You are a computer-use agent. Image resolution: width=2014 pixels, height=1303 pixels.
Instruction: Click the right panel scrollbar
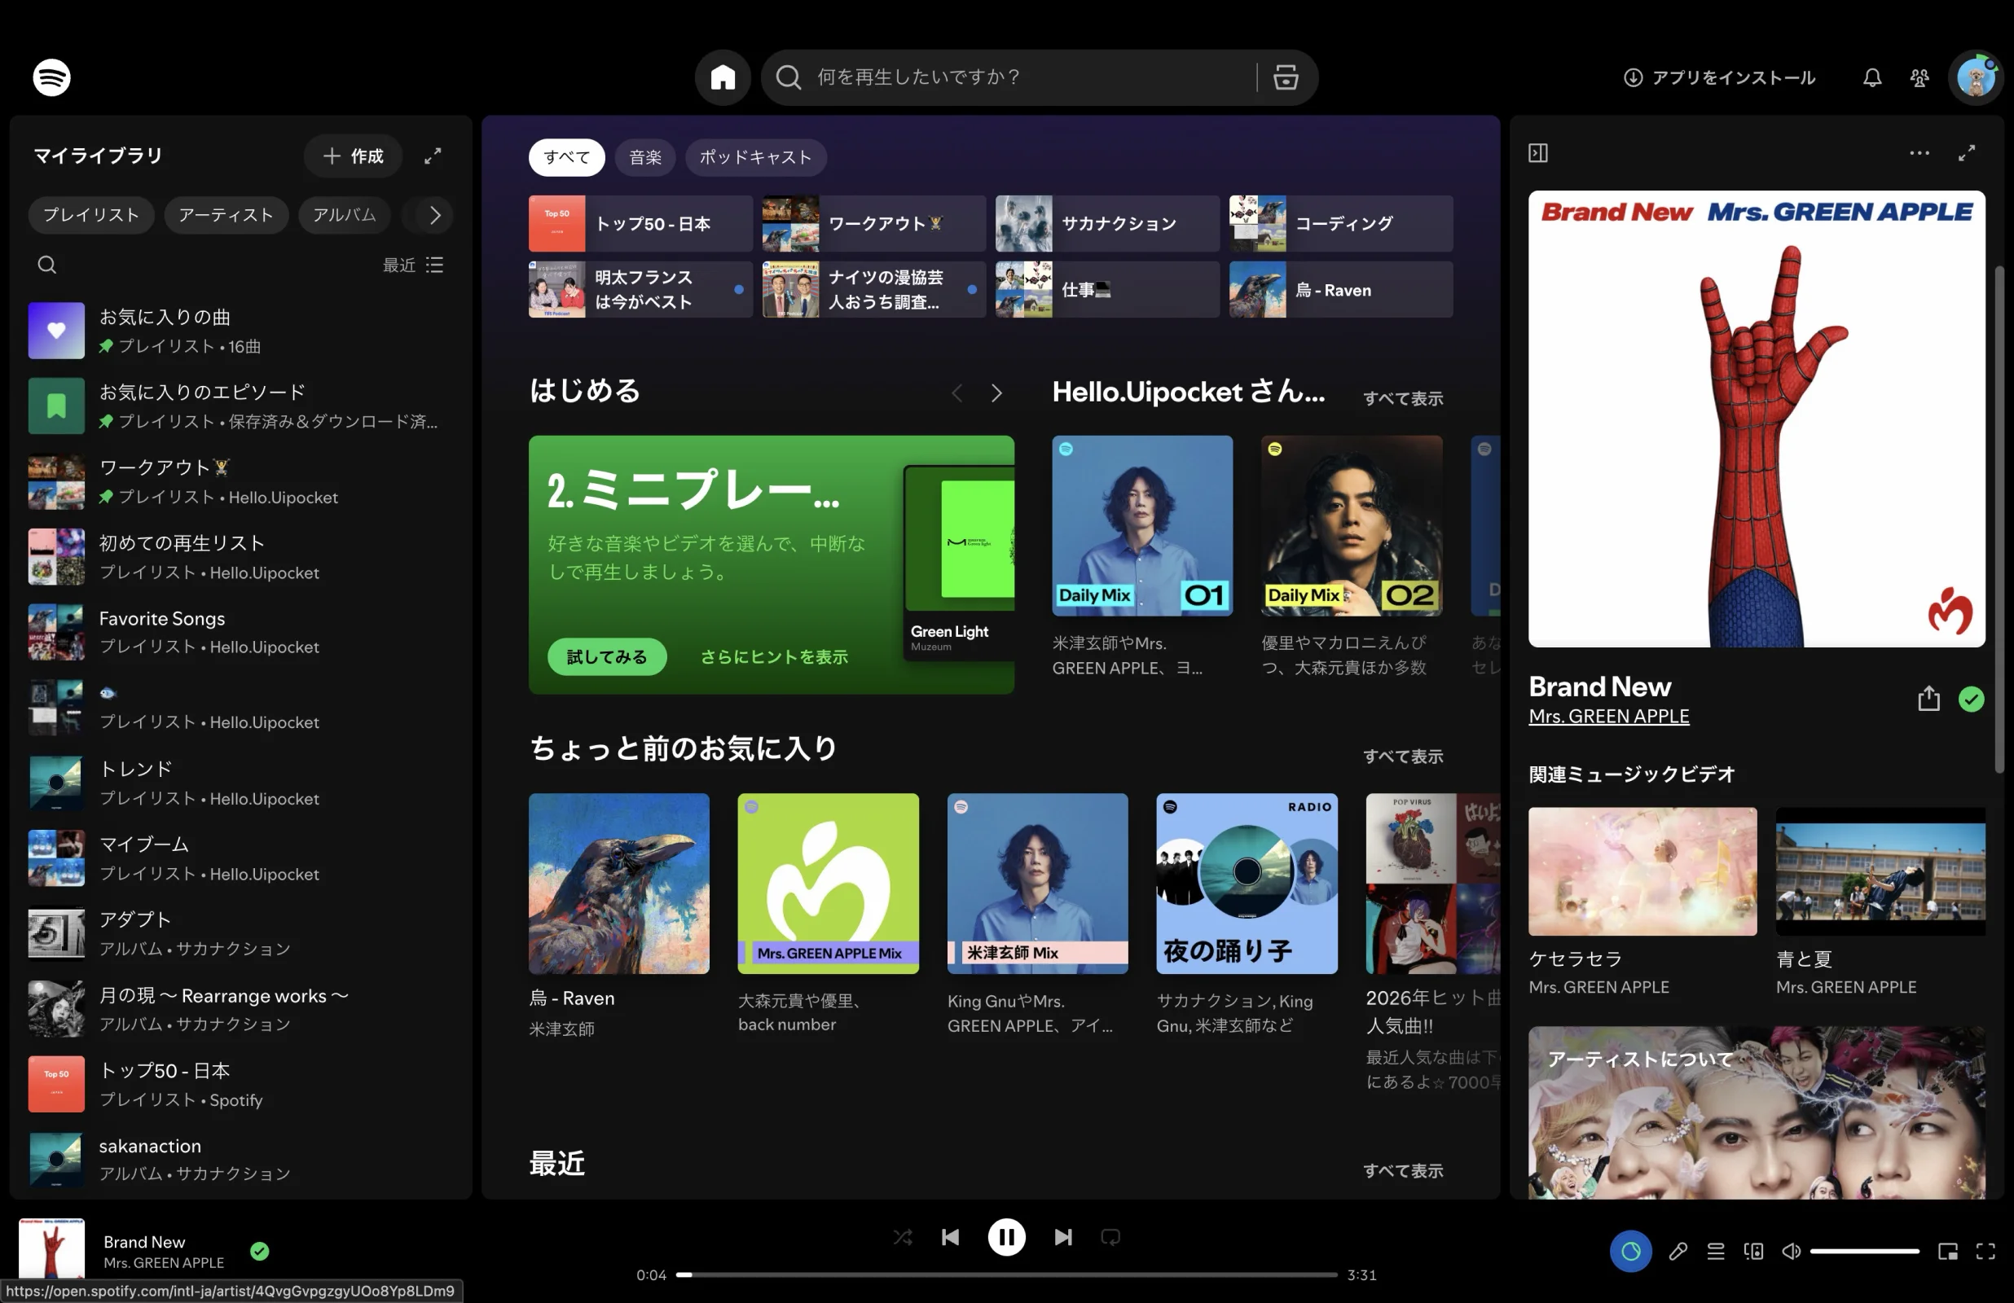pos(1999,518)
